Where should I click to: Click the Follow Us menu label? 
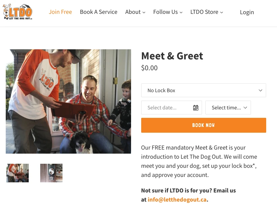tap(165, 12)
